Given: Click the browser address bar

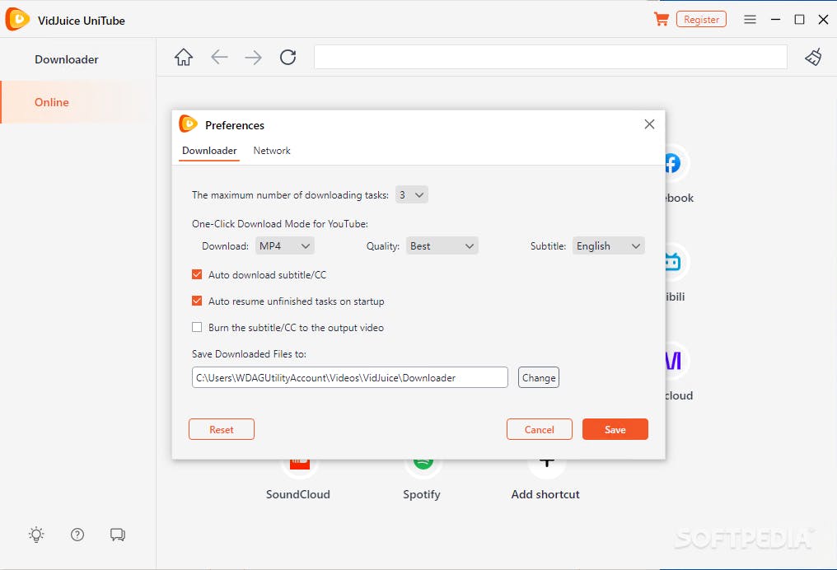Looking at the screenshot, I should (550, 57).
